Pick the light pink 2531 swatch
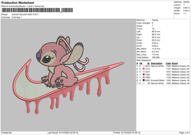 [144, 72]
